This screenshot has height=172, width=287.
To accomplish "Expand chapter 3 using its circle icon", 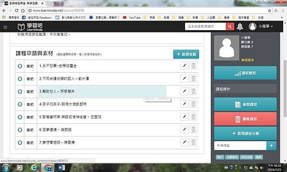I will [20, 91].
